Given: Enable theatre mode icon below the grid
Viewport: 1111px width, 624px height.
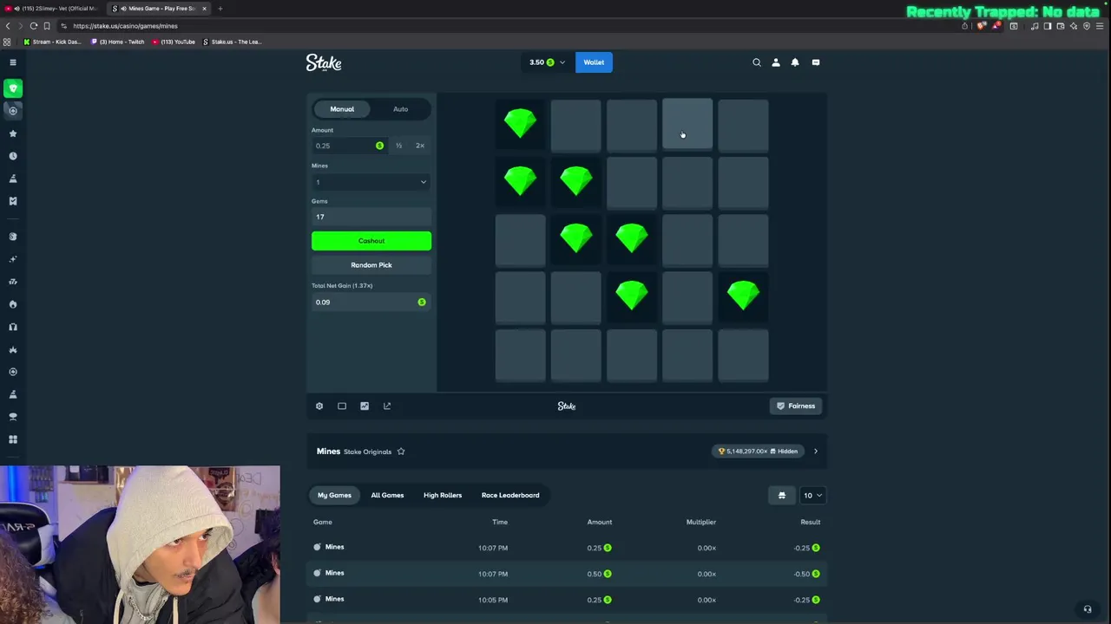Looking at the screenshot, I should (x=342, y=406).
